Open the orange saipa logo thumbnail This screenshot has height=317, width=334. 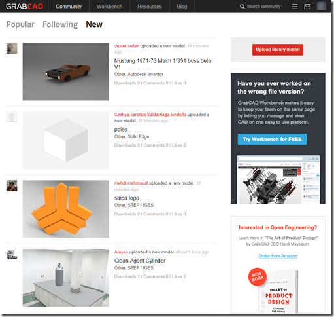coord(66,209)
